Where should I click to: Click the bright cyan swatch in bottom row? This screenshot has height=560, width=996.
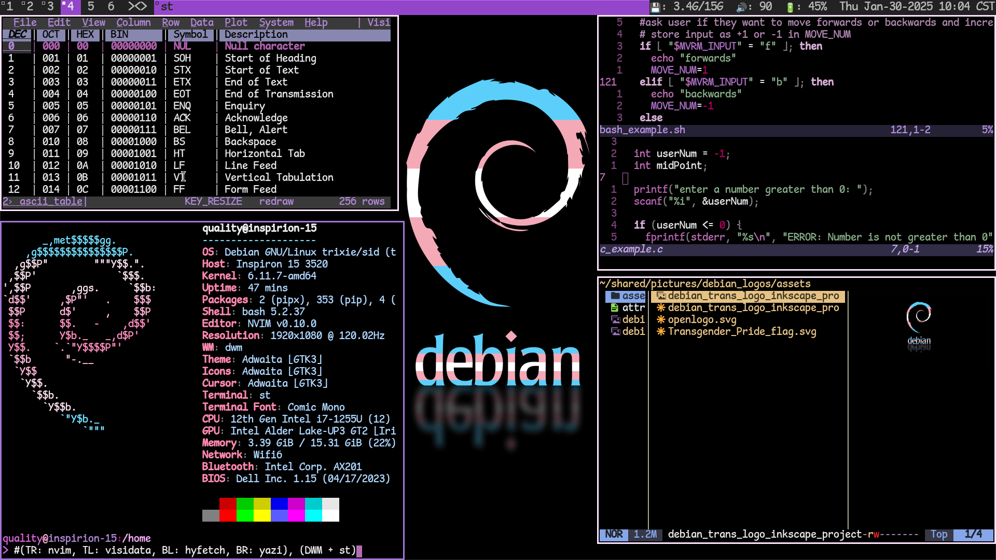point(313,515)
